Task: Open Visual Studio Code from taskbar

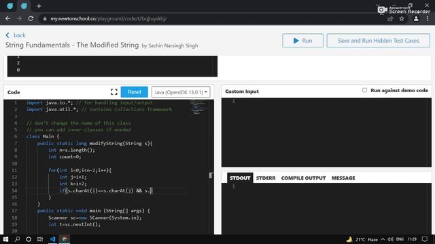Action: coord(52,239)
